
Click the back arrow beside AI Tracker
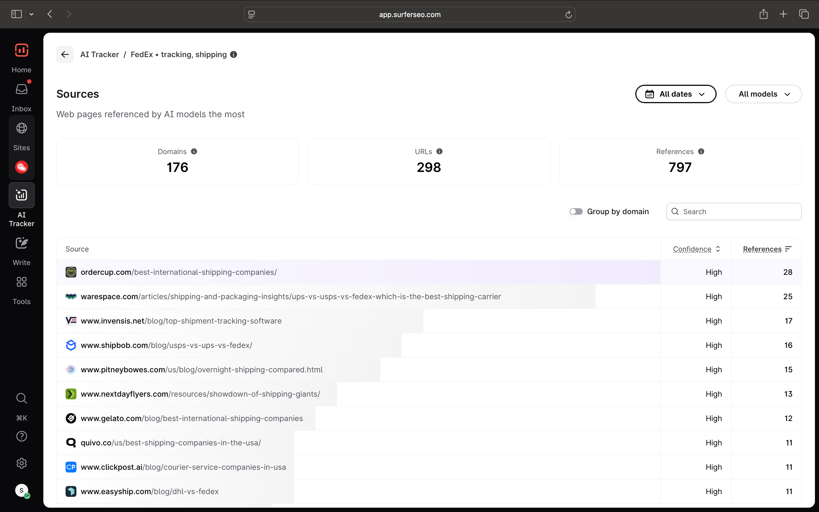pos(65,54)
